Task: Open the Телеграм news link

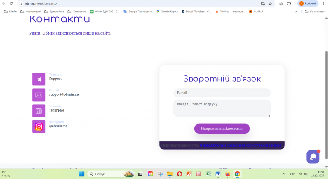Action: tap(56, 110)
